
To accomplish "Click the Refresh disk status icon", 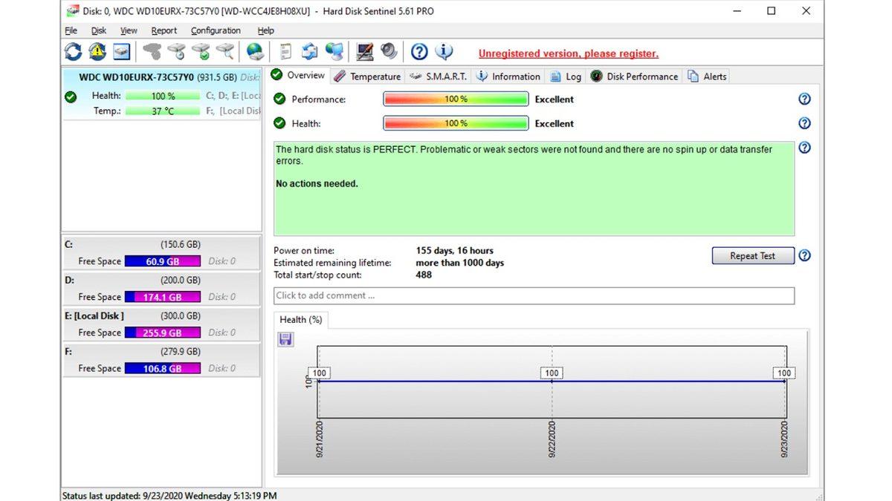I will (x=72, y=52).
